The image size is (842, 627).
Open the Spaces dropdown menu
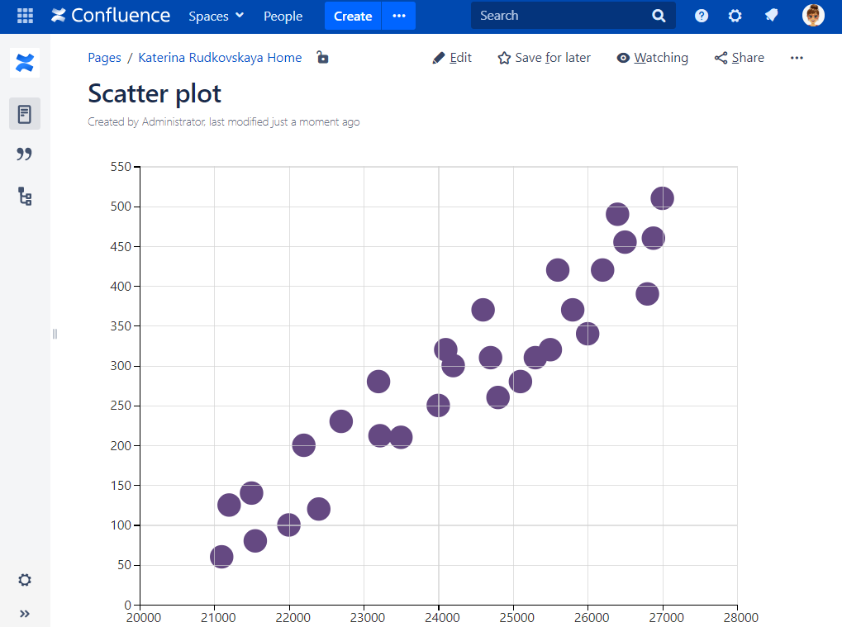point(215,15)
